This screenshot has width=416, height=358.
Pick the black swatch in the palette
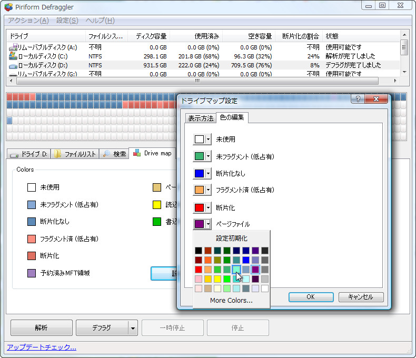pyautogui.click(x=199, y=251)
